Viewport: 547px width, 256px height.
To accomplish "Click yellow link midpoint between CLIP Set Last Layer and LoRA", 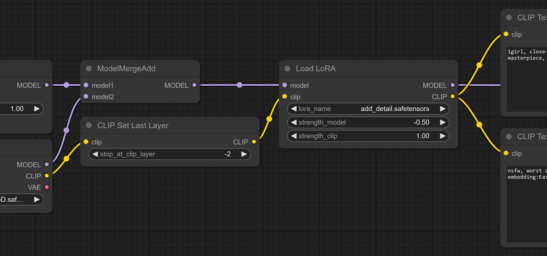I will click(269, 119).
